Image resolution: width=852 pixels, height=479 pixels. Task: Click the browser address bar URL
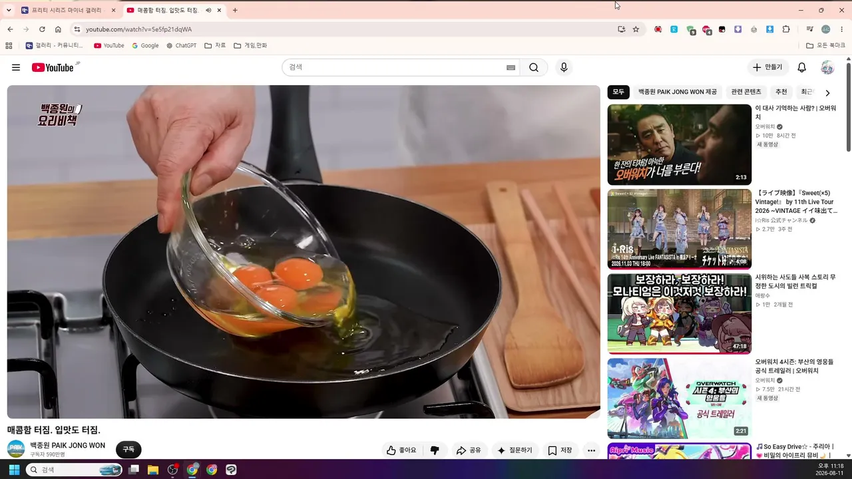(138, 29)
